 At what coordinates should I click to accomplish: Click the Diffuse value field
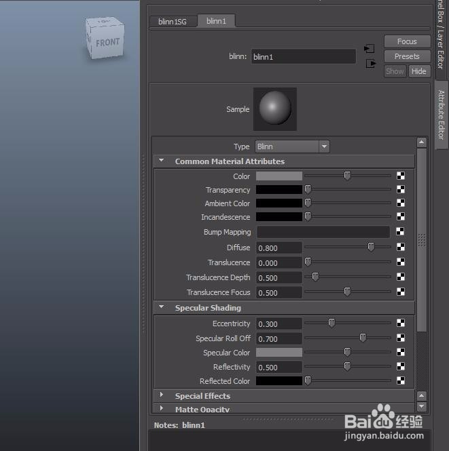click(279, 248)
